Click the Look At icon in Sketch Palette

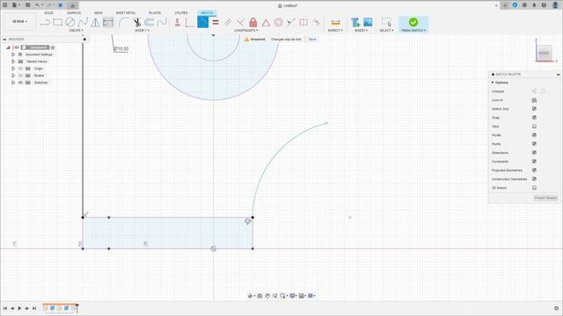click(534, 100)
